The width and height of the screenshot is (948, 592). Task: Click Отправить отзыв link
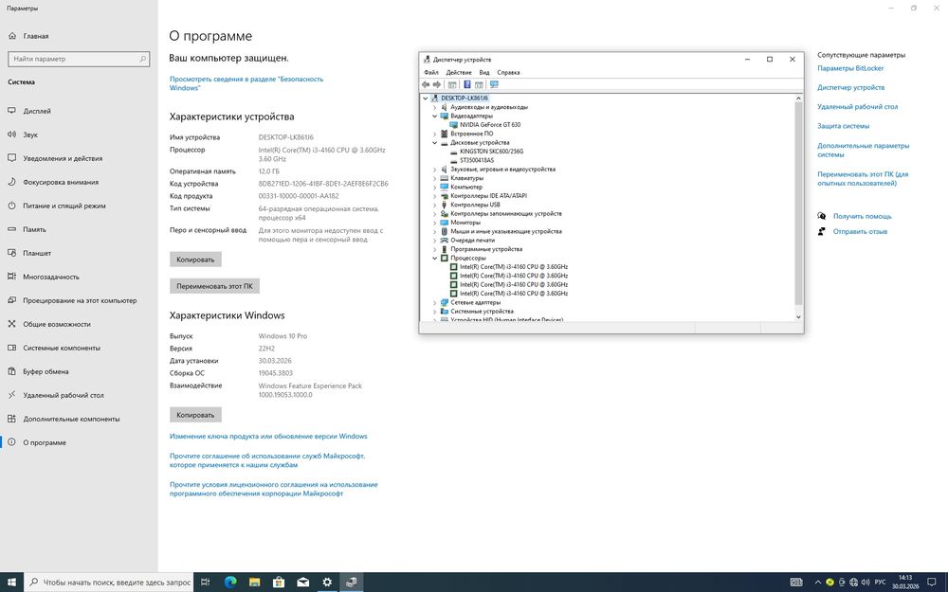860,231
